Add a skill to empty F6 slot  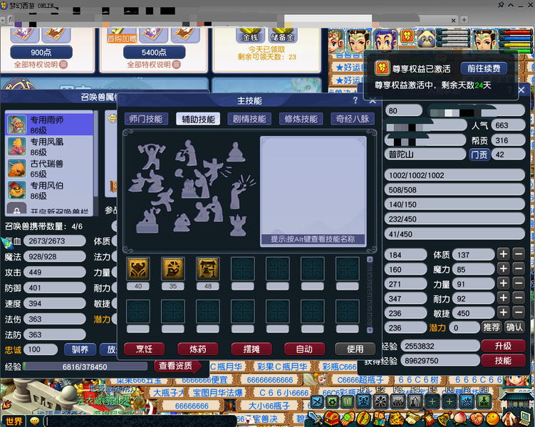click(450, 402)
